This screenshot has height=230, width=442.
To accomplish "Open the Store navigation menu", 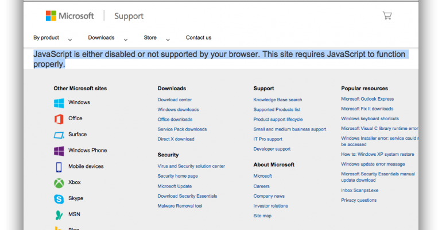I will click(150, 37).
